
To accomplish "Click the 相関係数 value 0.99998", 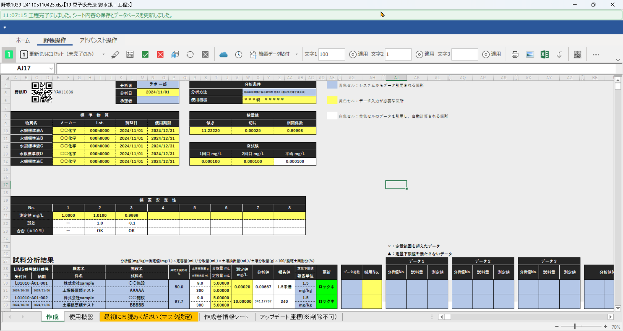I will coord(295,131).
